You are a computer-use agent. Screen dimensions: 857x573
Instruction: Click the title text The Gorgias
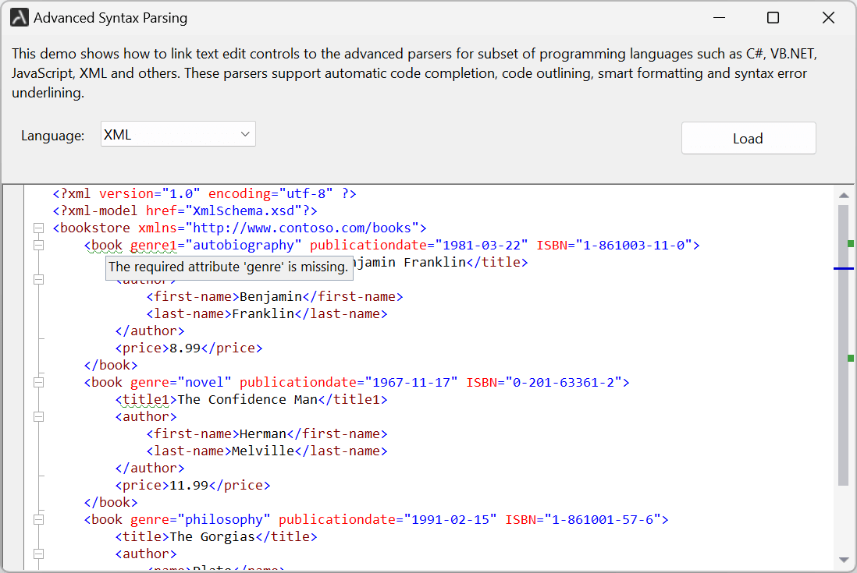212,536
